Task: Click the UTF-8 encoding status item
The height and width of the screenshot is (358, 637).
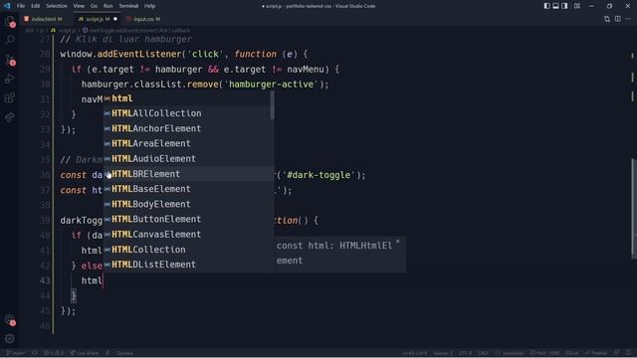Action: [x=465, y=353]
